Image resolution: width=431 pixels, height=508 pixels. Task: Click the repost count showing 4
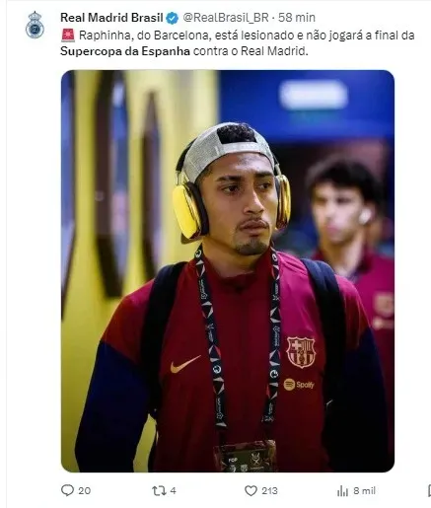pos(173,490)
